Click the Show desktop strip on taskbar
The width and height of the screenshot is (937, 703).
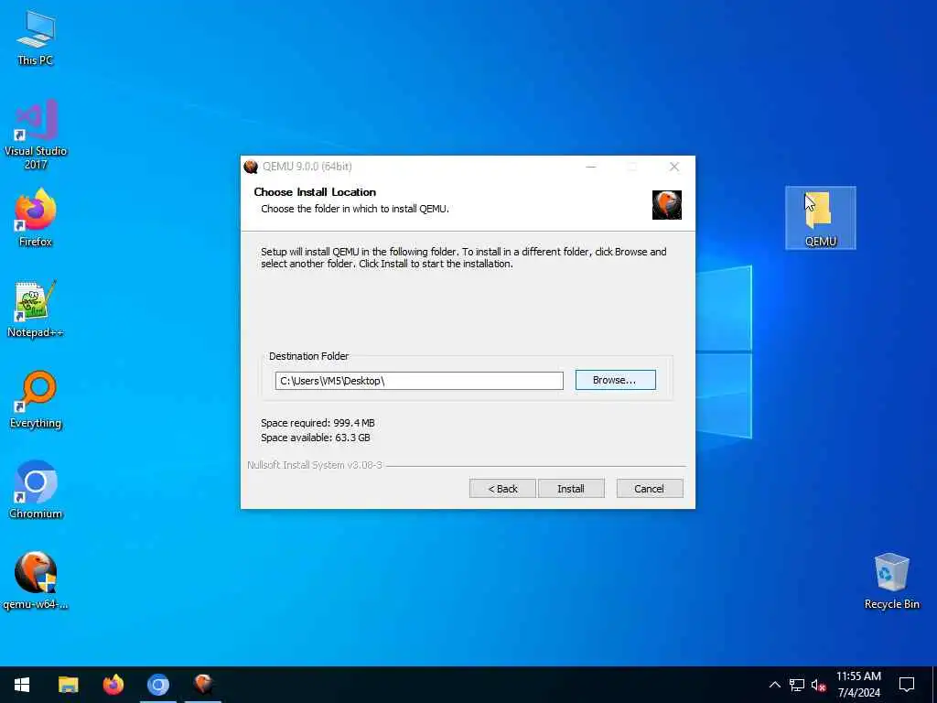(x=934, y=685)
